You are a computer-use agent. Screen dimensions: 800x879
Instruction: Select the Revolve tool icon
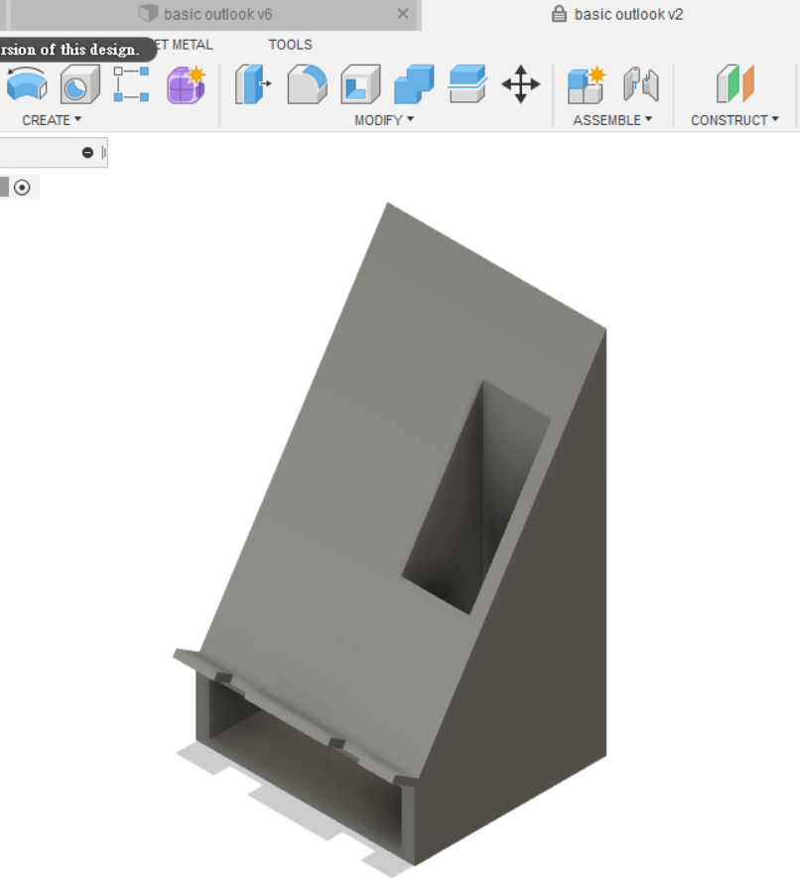(x=27, y=84)
